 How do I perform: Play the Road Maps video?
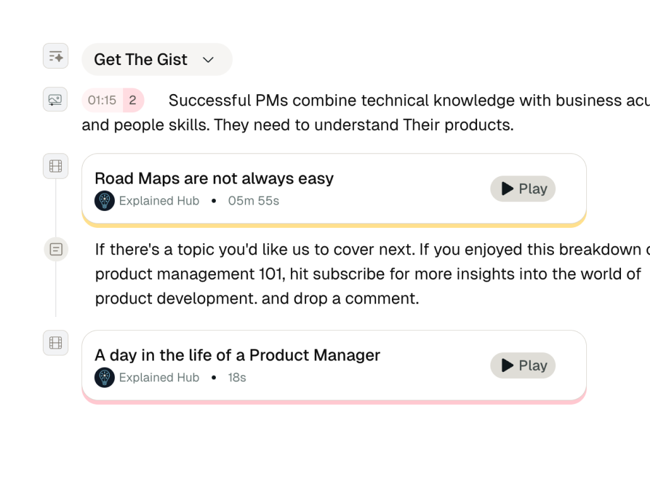523,189
